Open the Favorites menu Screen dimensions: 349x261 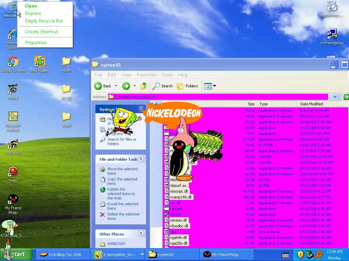(x=147, y=75)
